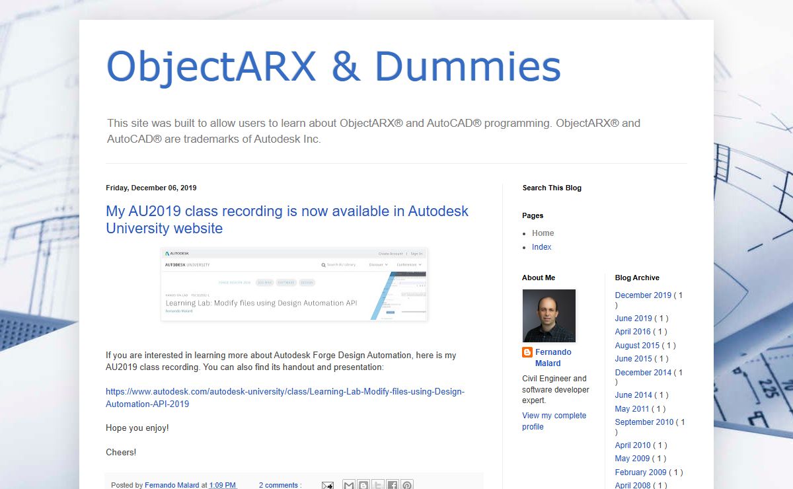Share post on Pinterest icon
This screenshot has height=489, width=793.
[407, 485]
